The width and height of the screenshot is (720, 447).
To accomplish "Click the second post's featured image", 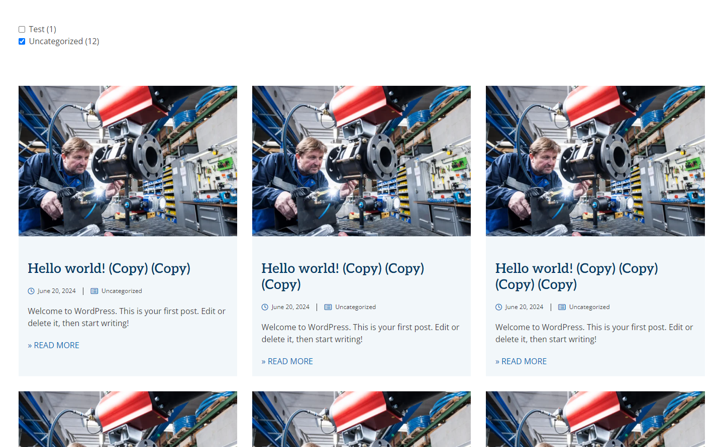I will click(361, 161).
